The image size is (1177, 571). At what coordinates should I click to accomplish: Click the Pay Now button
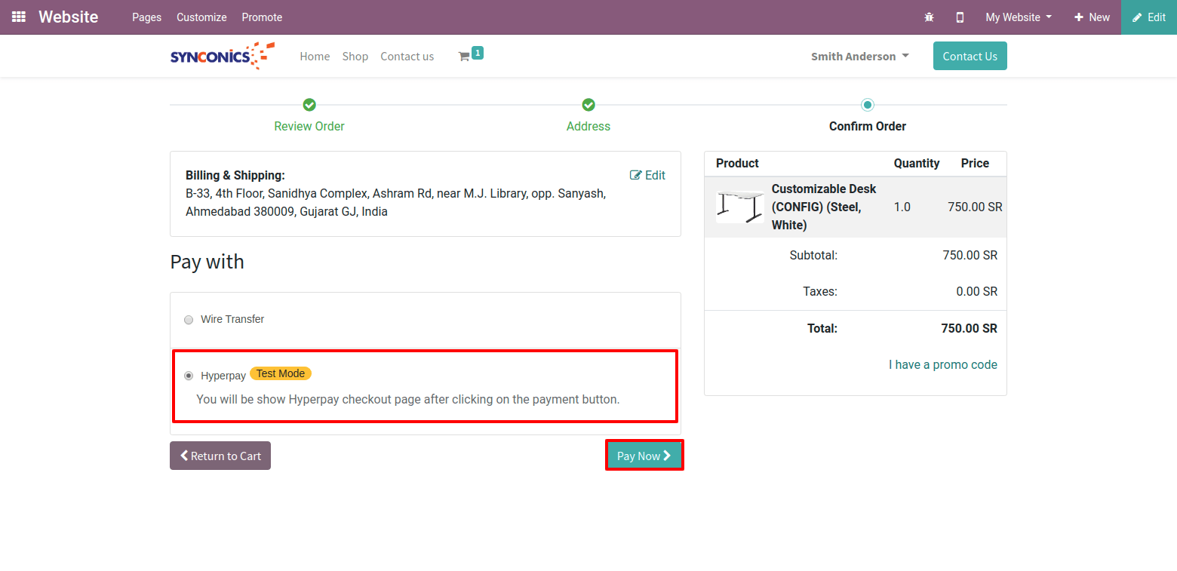[x=644, y=456]
